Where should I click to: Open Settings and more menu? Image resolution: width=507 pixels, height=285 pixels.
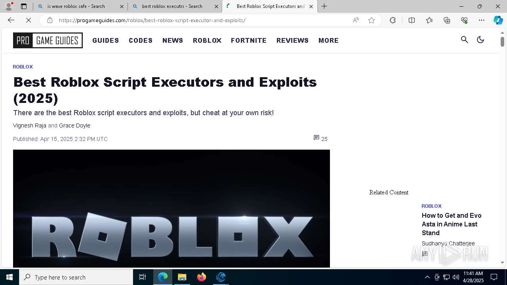482,20
